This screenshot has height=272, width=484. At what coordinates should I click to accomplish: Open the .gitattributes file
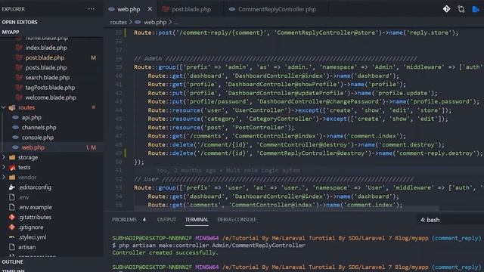35,217
